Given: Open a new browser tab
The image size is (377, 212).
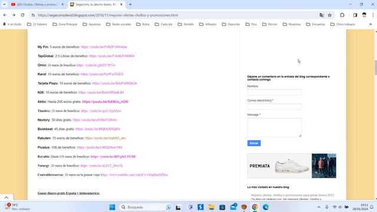Looking at the screenshot, I should click(x=130, y=4).
